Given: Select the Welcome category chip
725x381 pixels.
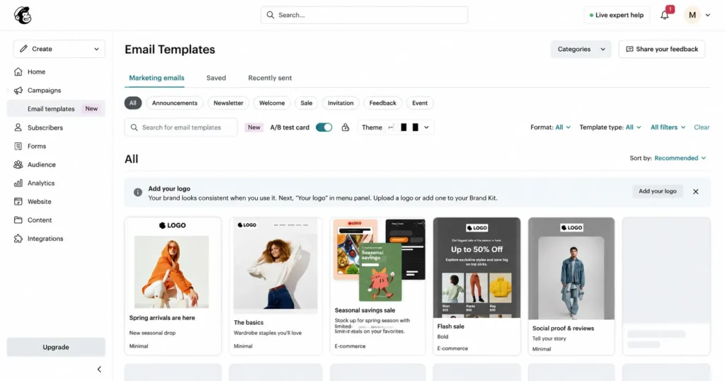Looking at the screenshot, I should tap(272, 103).
